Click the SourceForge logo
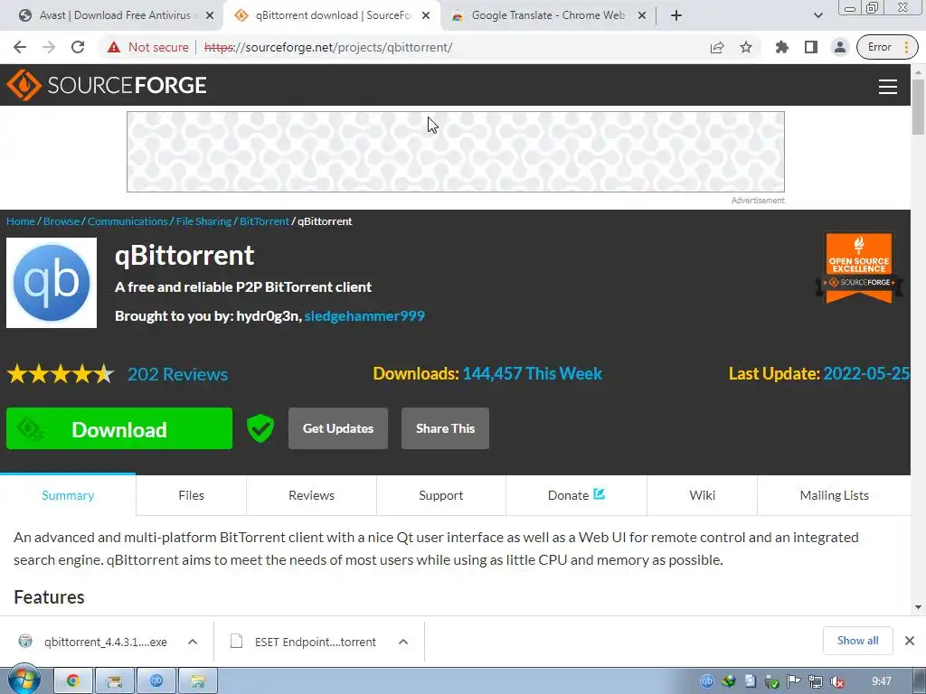This screenshot has width=926, height=694. 107,85
